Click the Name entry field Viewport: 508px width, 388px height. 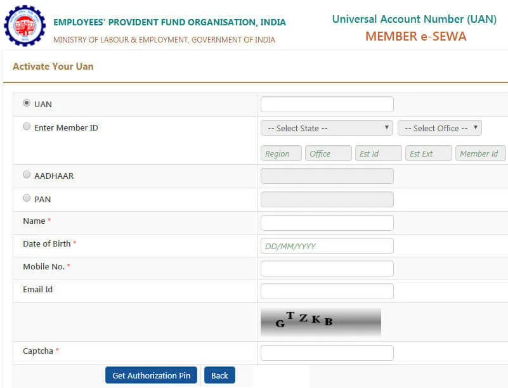tap(327, 222)
